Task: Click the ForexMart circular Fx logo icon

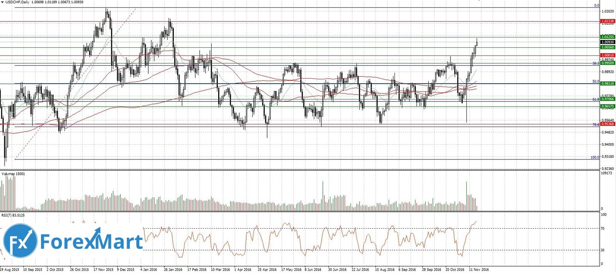Action: click(x=21, y=241)
